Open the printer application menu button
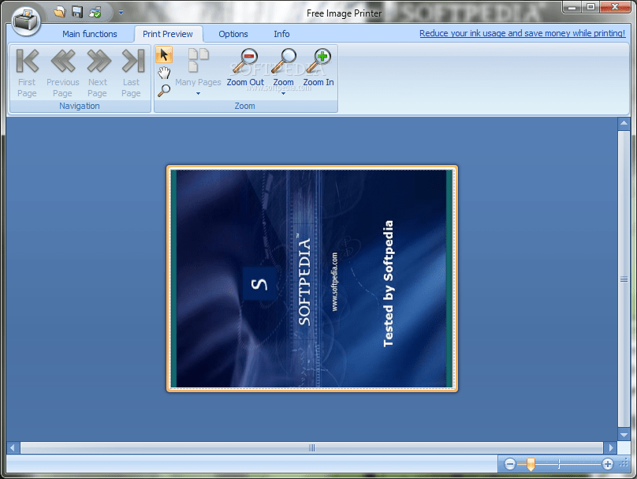Viewport: 637px width, 479px height. point(26,21)
